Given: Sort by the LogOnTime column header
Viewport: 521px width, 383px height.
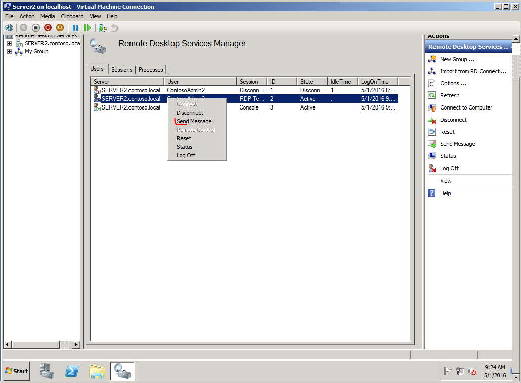Looking at the screenshot, I should (x=378, y=82).
